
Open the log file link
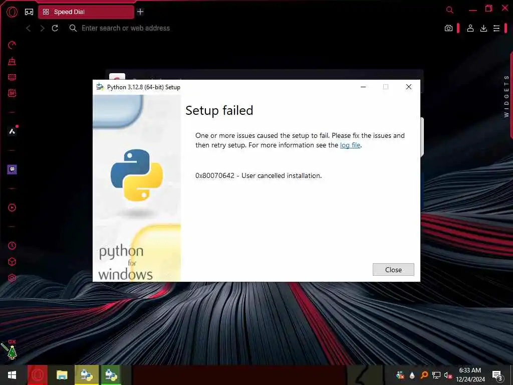[x=350, y=145]
